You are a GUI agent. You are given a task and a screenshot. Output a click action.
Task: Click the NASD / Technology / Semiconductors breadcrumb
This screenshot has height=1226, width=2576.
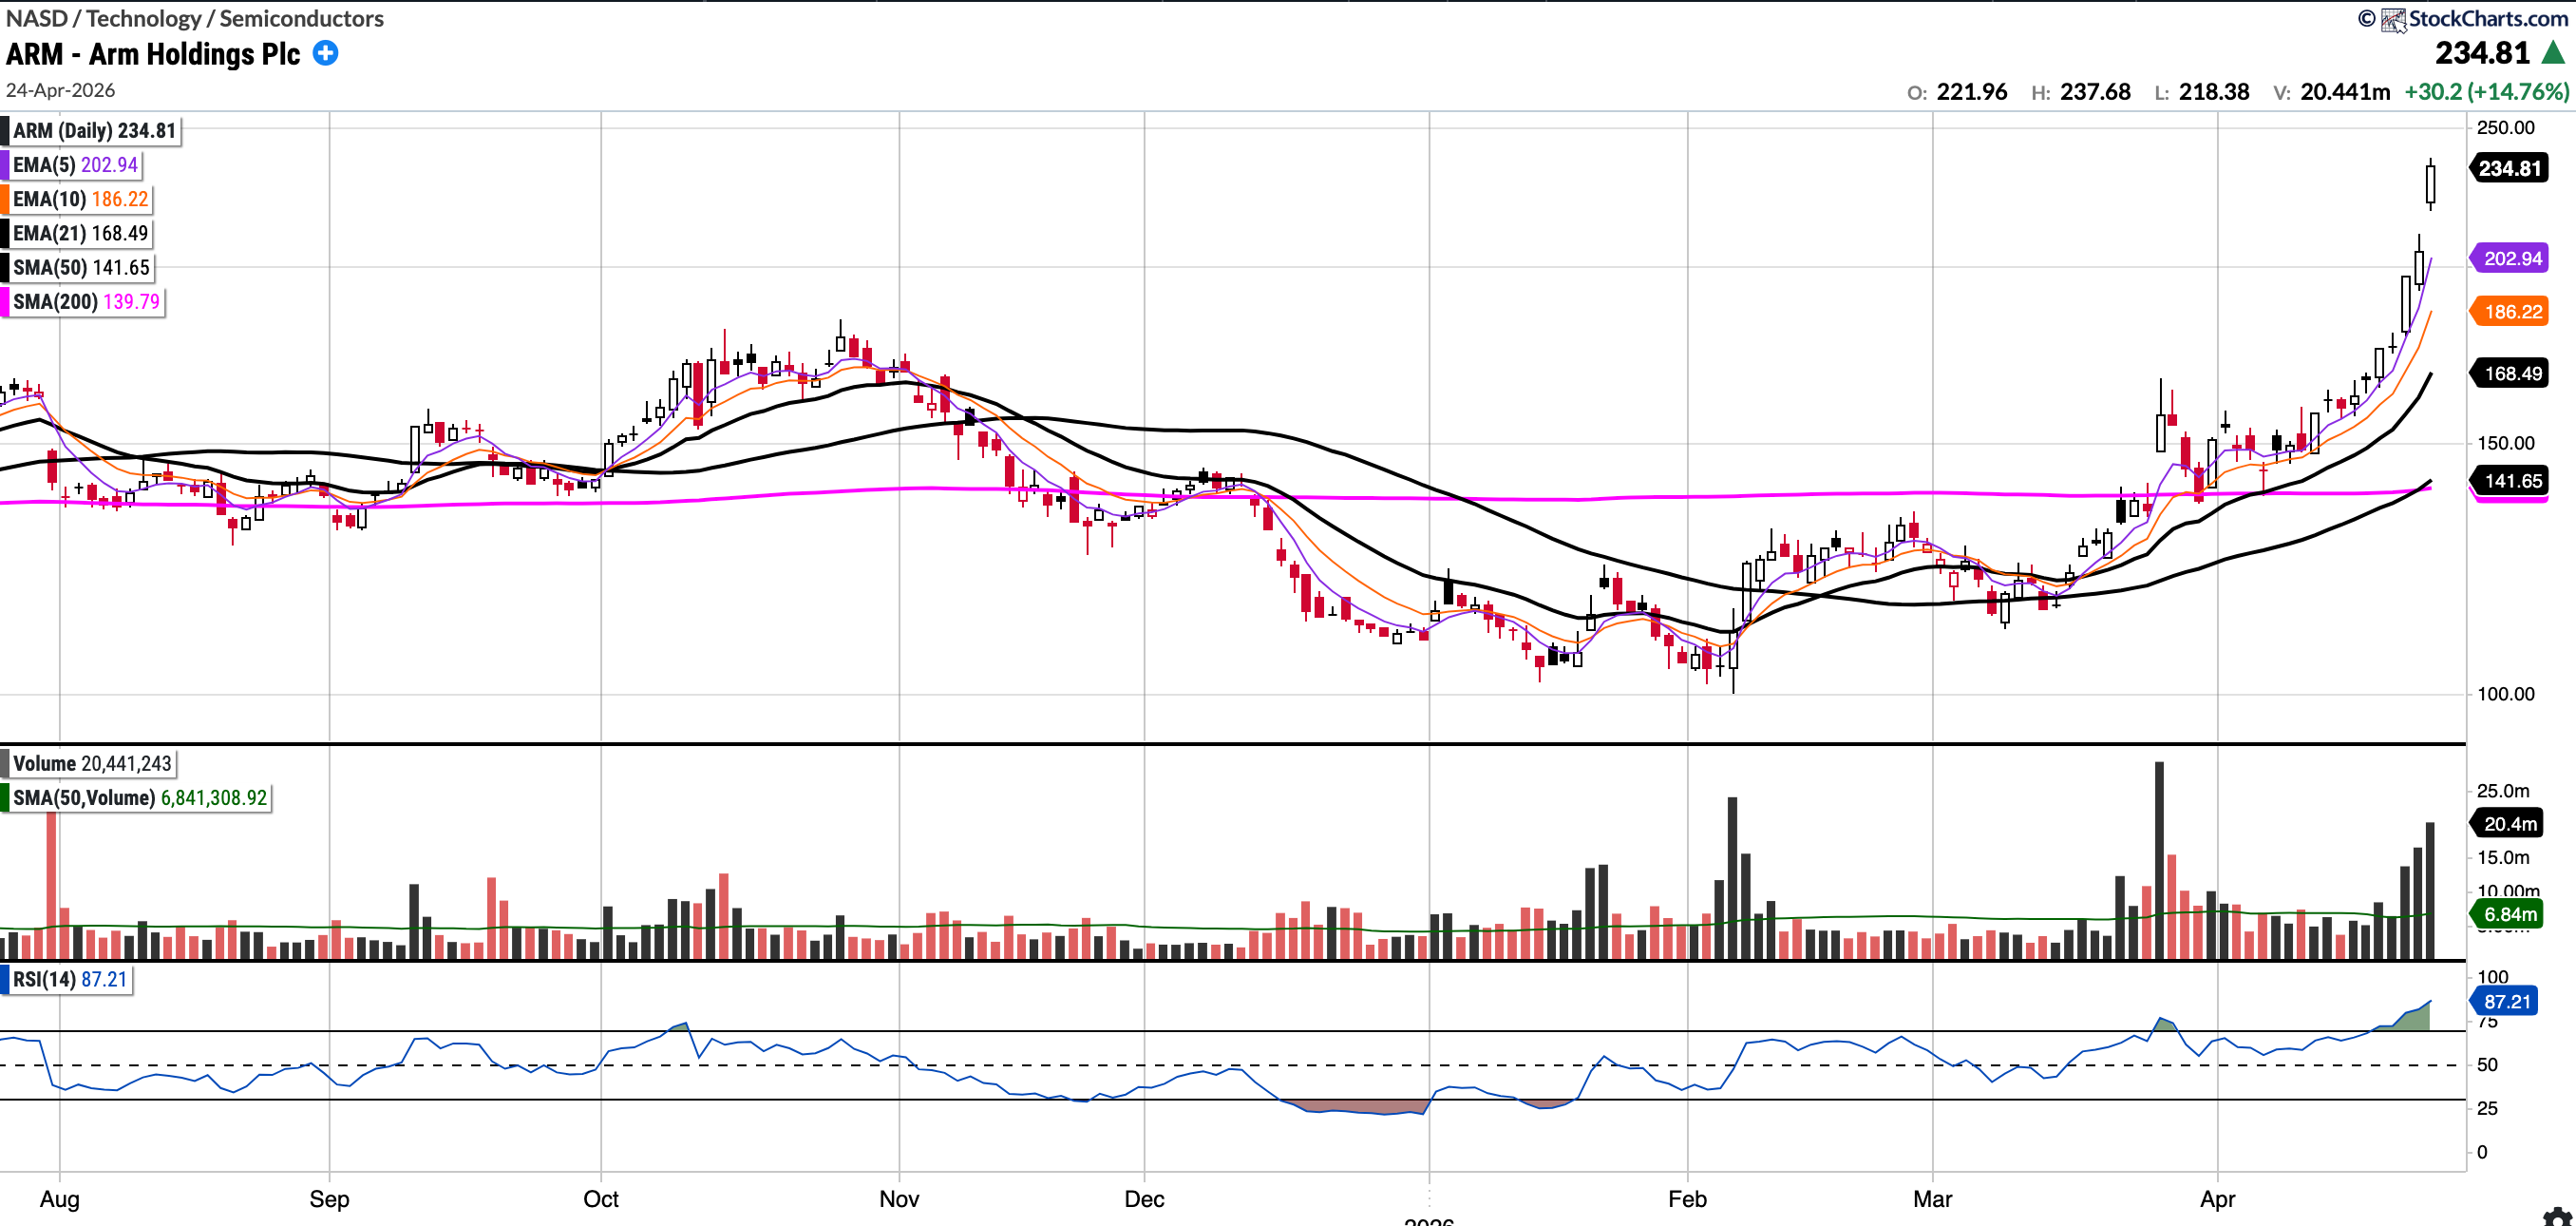pos(195,18)
